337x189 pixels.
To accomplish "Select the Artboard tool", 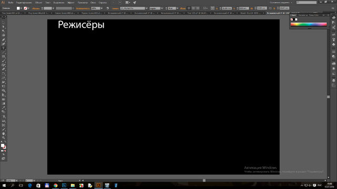I will click(x=4, y=125).
